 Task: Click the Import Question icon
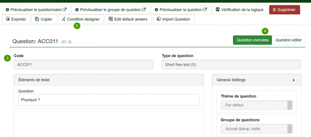159,19
